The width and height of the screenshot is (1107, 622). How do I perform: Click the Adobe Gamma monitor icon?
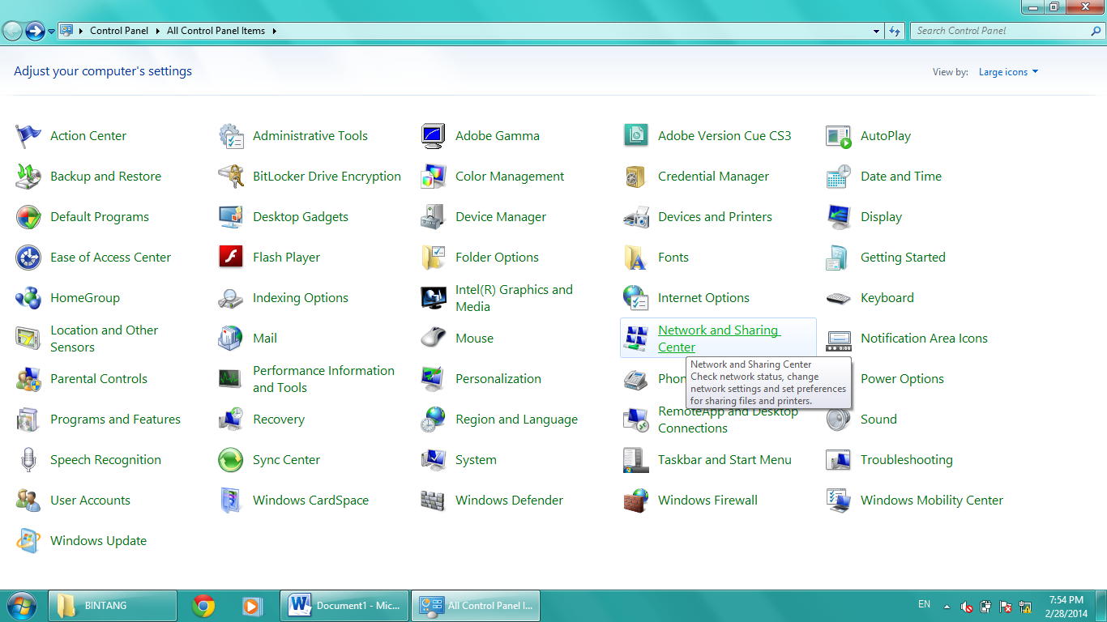434,136
